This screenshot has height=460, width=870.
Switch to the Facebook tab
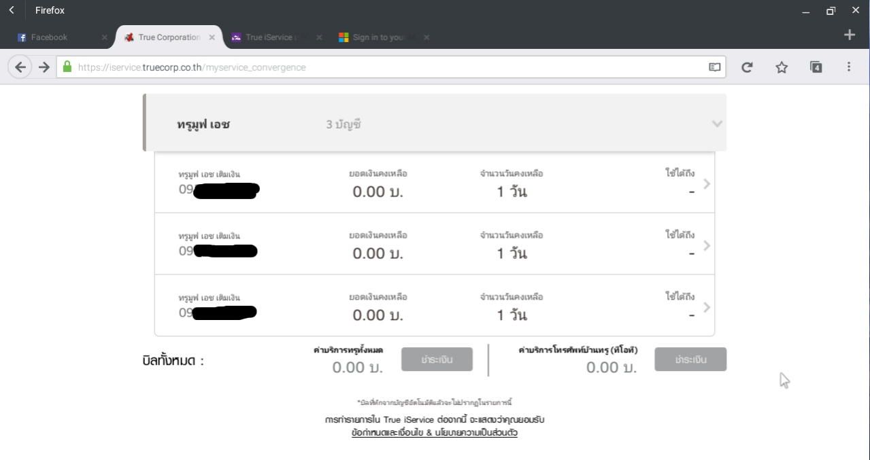[x=61, y=37]
